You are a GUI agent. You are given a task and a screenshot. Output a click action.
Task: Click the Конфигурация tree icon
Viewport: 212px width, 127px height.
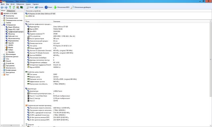4,70
